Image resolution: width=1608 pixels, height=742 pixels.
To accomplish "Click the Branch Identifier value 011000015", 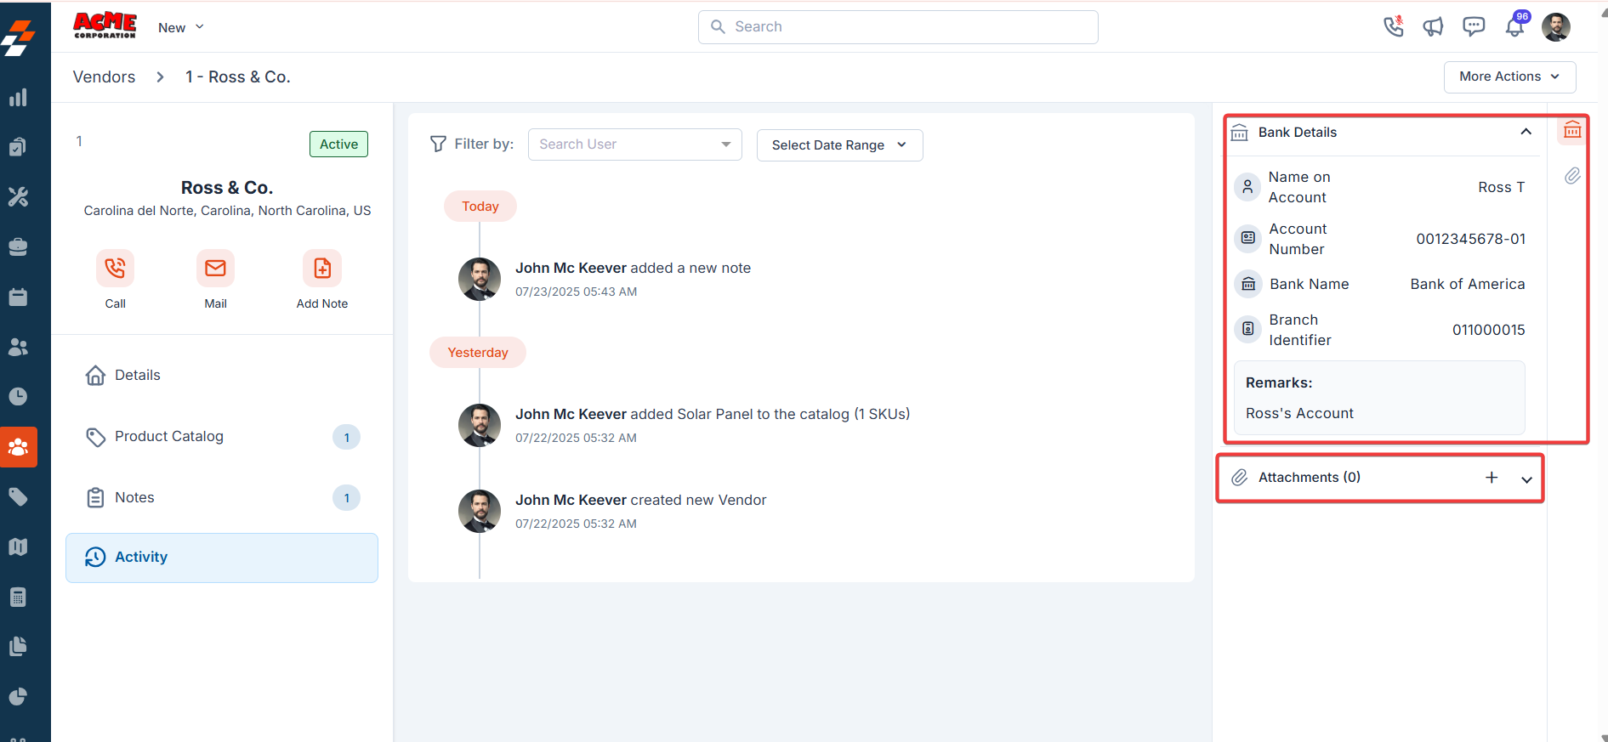I will point(1488,330).
